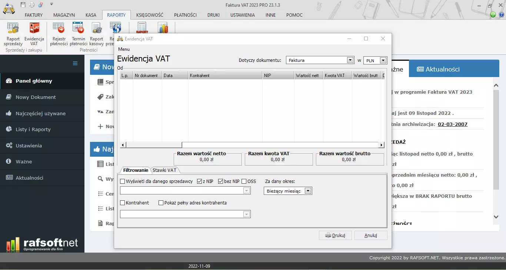Open the PLN currency dropdown
The height and width of the screenshot is (270, 506).
(x=383, y=60)
